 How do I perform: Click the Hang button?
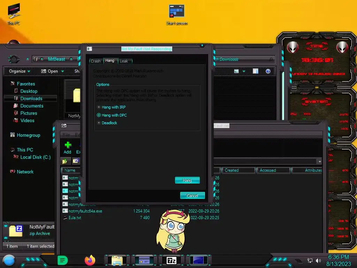coord(187,180)
